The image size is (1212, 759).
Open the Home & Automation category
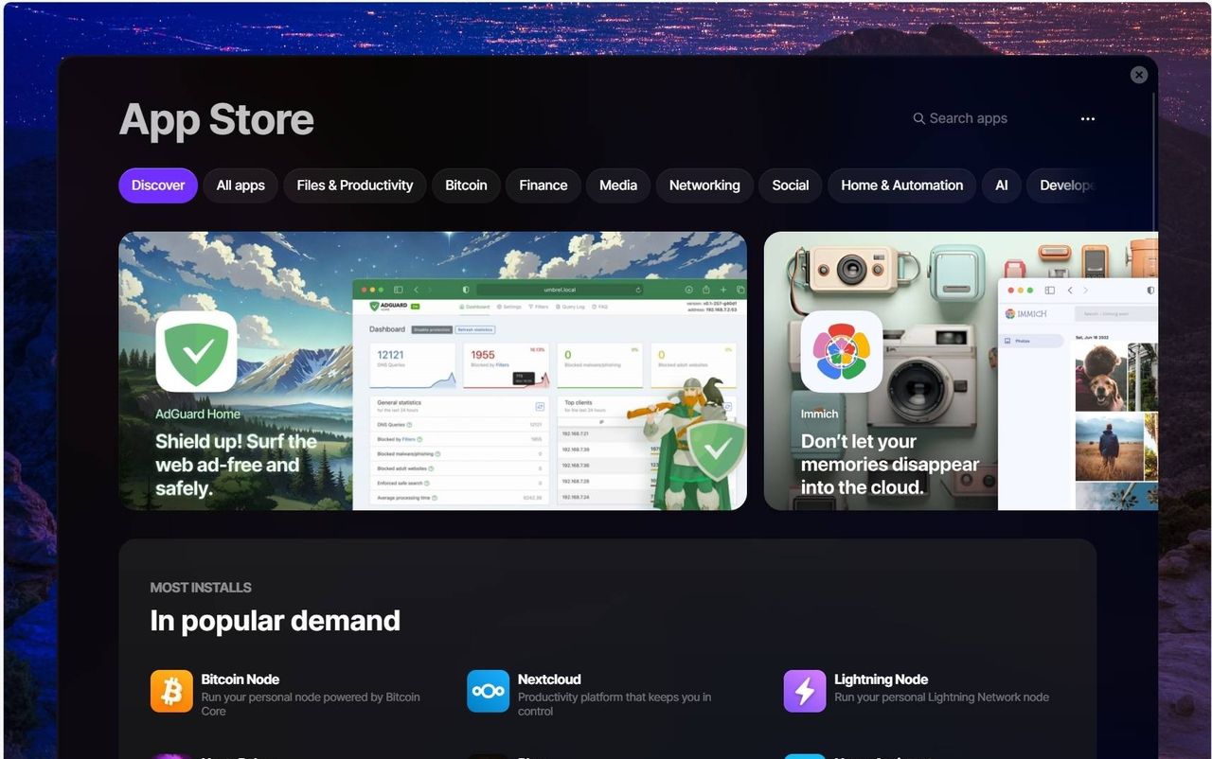click(x=902, y=185)
